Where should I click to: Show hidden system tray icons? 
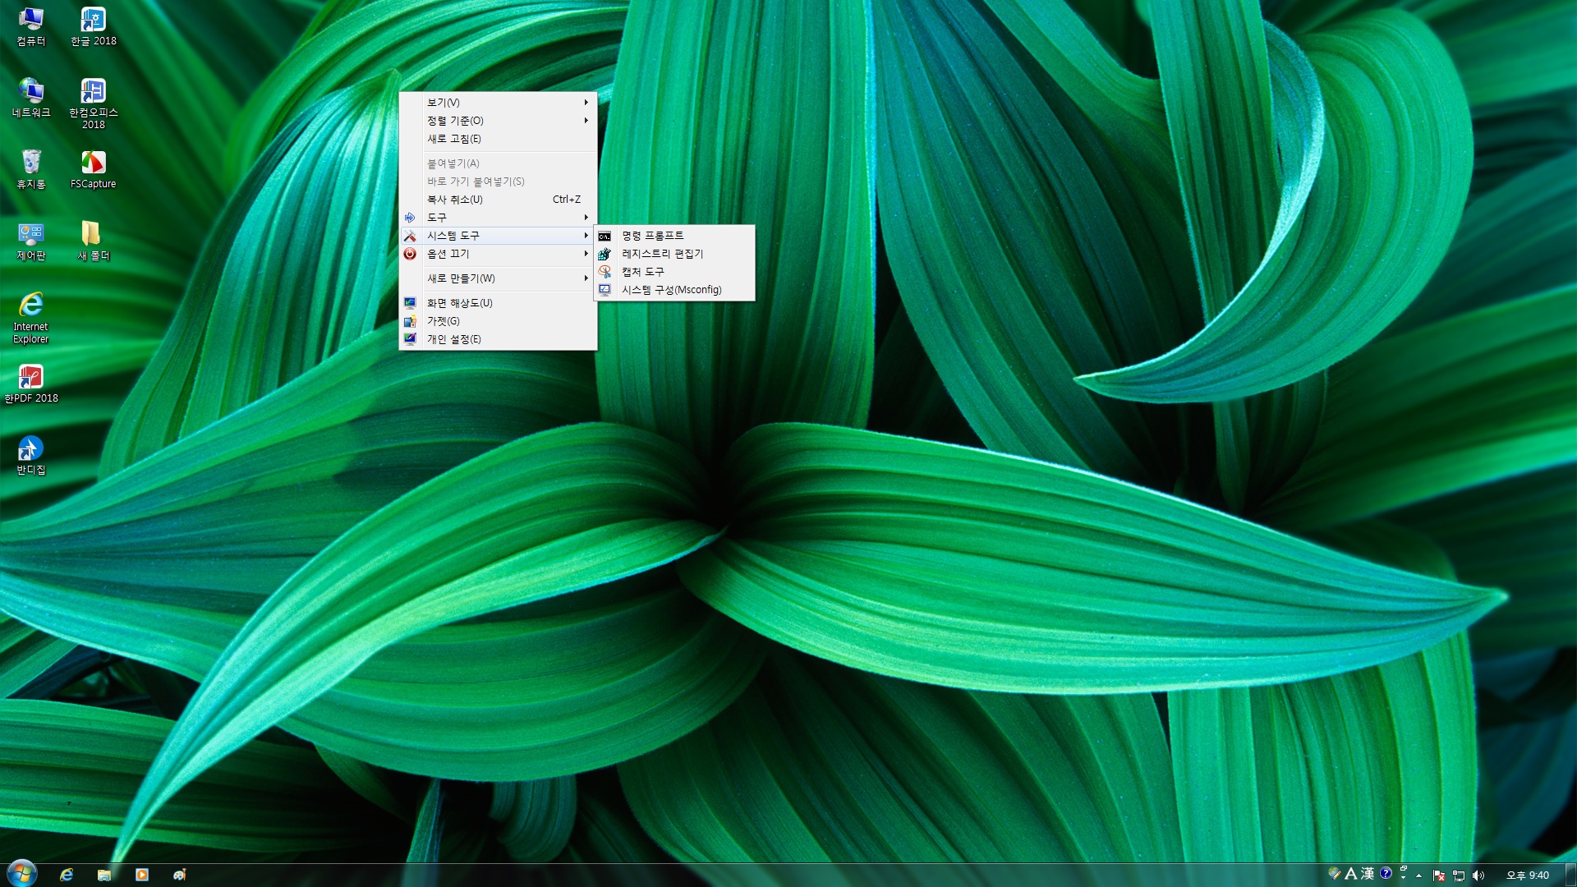tap(1418, 876)
